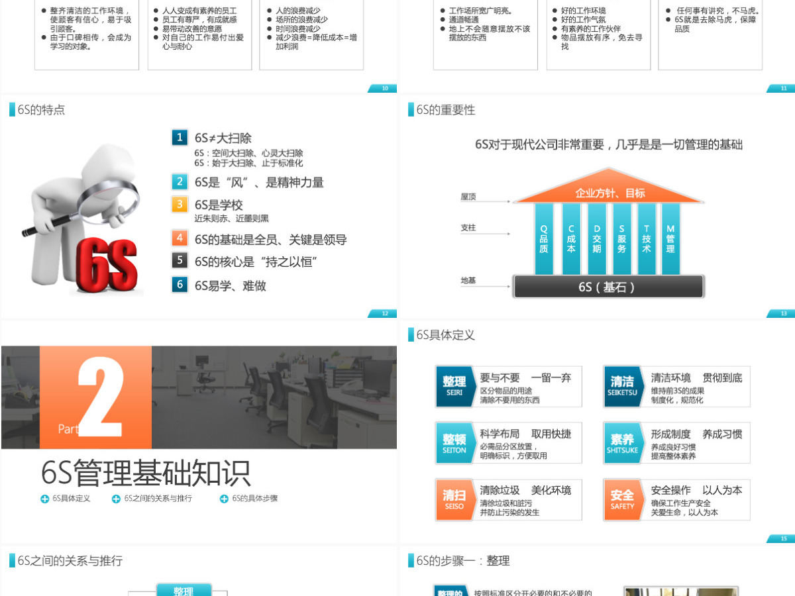Click the text 6S易学、难做

click(x=230, y=285)
